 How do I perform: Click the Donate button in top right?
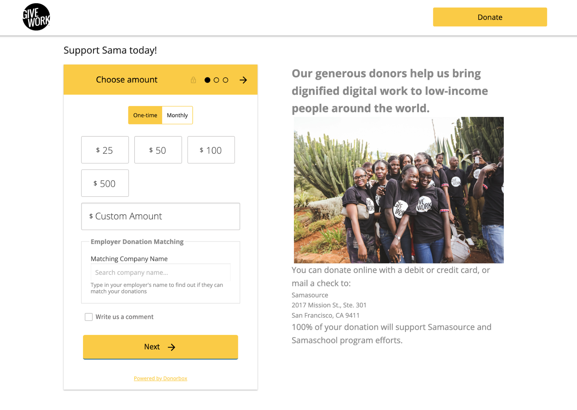click(x=490, y=17)
